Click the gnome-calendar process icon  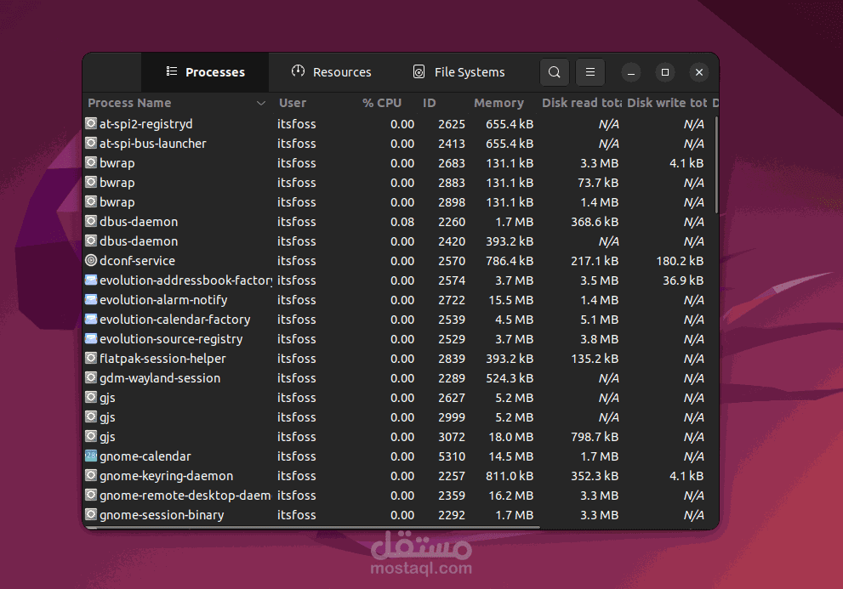(x=90, y=456)
